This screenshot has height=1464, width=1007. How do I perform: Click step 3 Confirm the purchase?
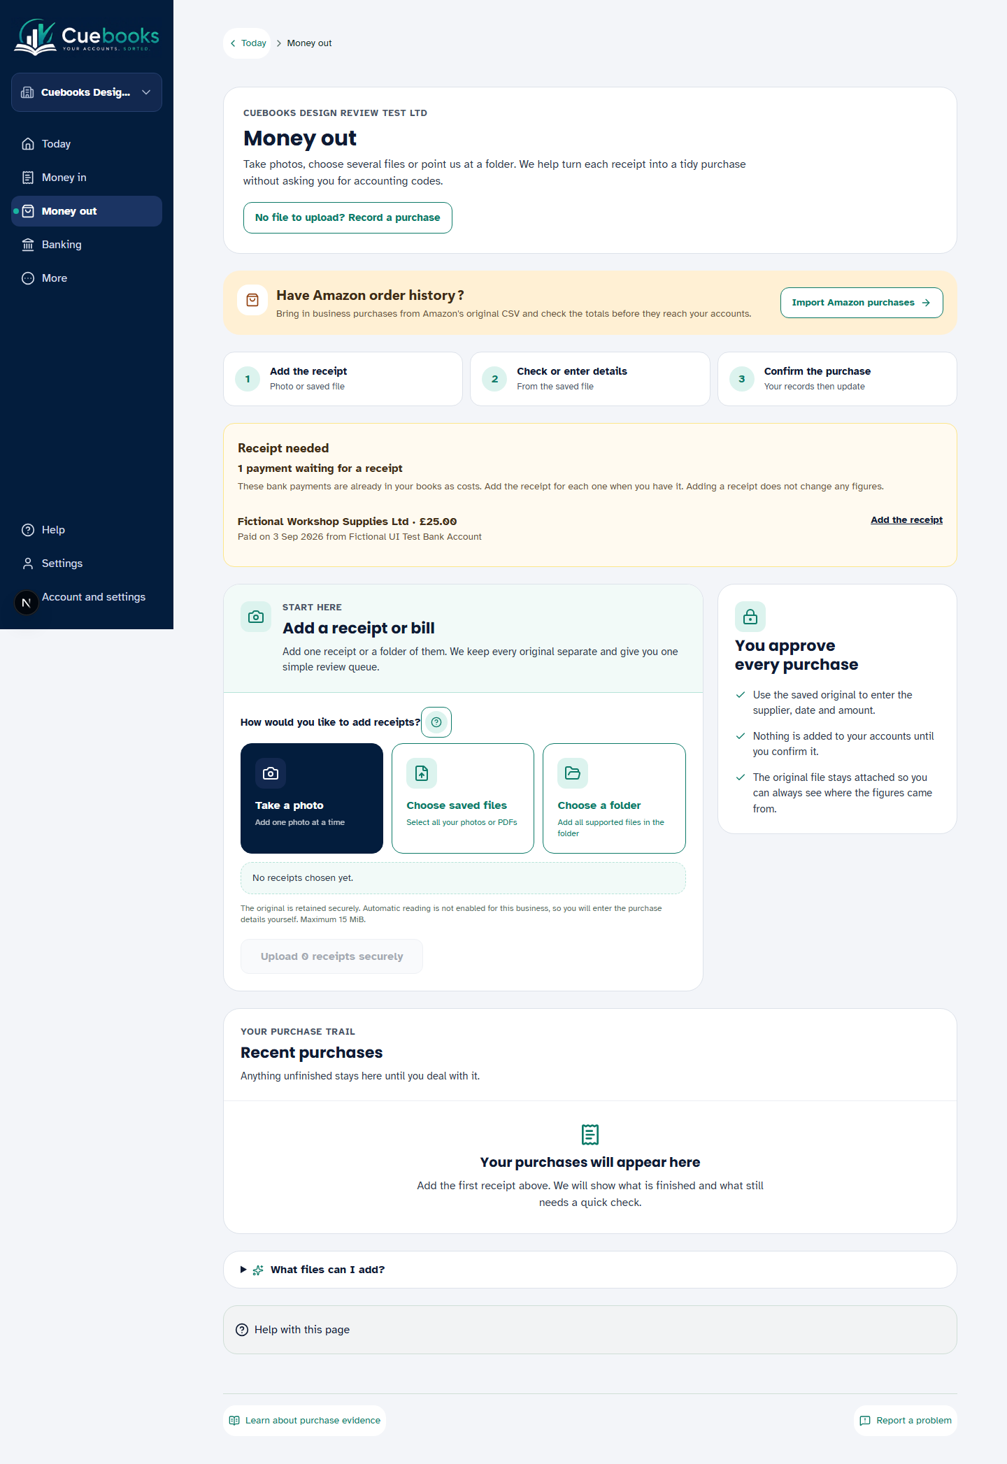837,379
